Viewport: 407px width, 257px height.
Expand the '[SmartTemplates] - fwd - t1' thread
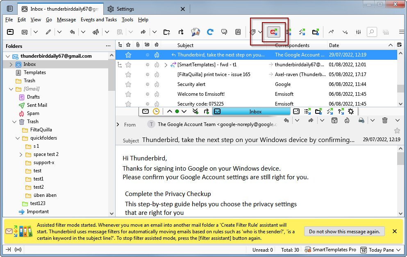tap(166, 65)
